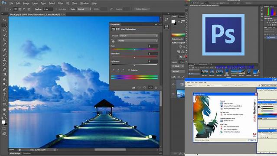Delete adjustment layer using trash icon

(x=156, y=88)
